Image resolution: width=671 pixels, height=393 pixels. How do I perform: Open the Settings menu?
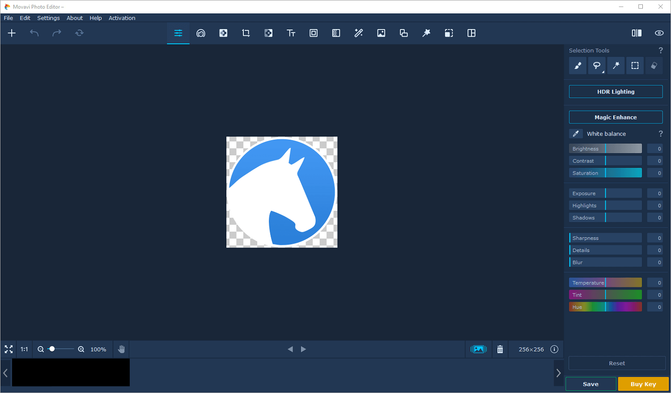48,18
